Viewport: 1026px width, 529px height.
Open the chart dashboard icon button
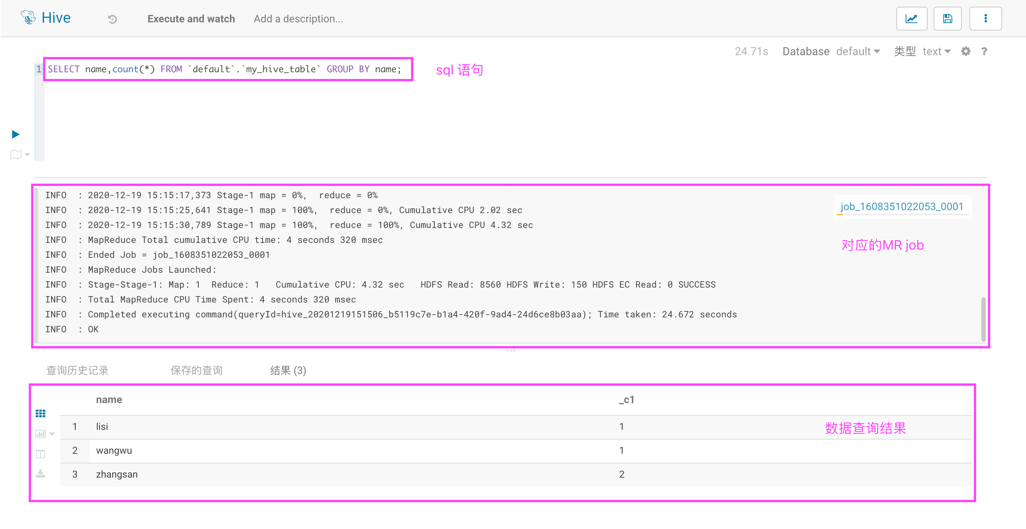911,19
